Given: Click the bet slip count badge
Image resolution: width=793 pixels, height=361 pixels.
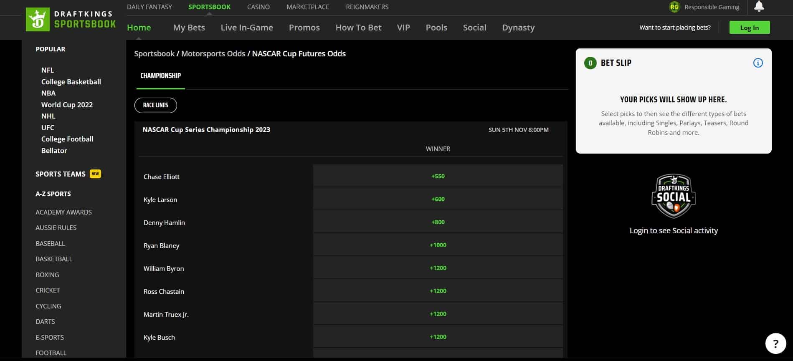Looking at the screenshot, I should click(x=590, y=63).
